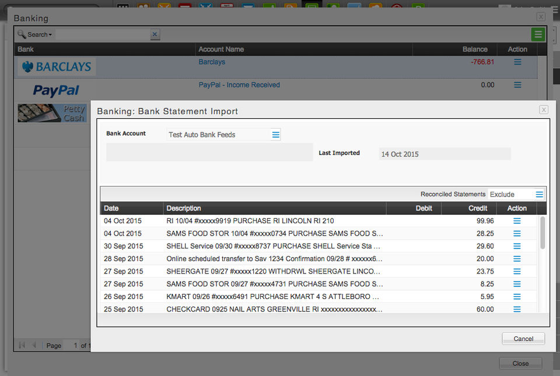Go to previous page in Banking pager
560x376 pixels.
coord(34,345)
